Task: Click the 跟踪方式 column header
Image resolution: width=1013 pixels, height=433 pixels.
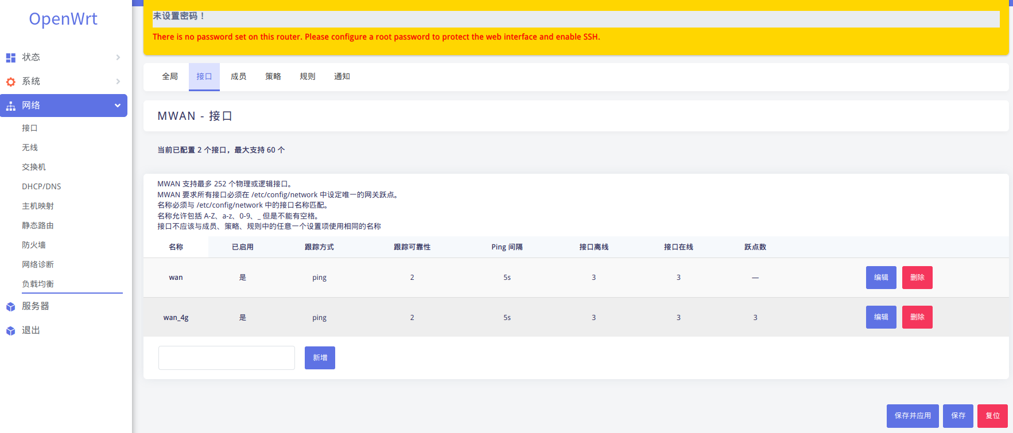Action: [x=319, y=247]
